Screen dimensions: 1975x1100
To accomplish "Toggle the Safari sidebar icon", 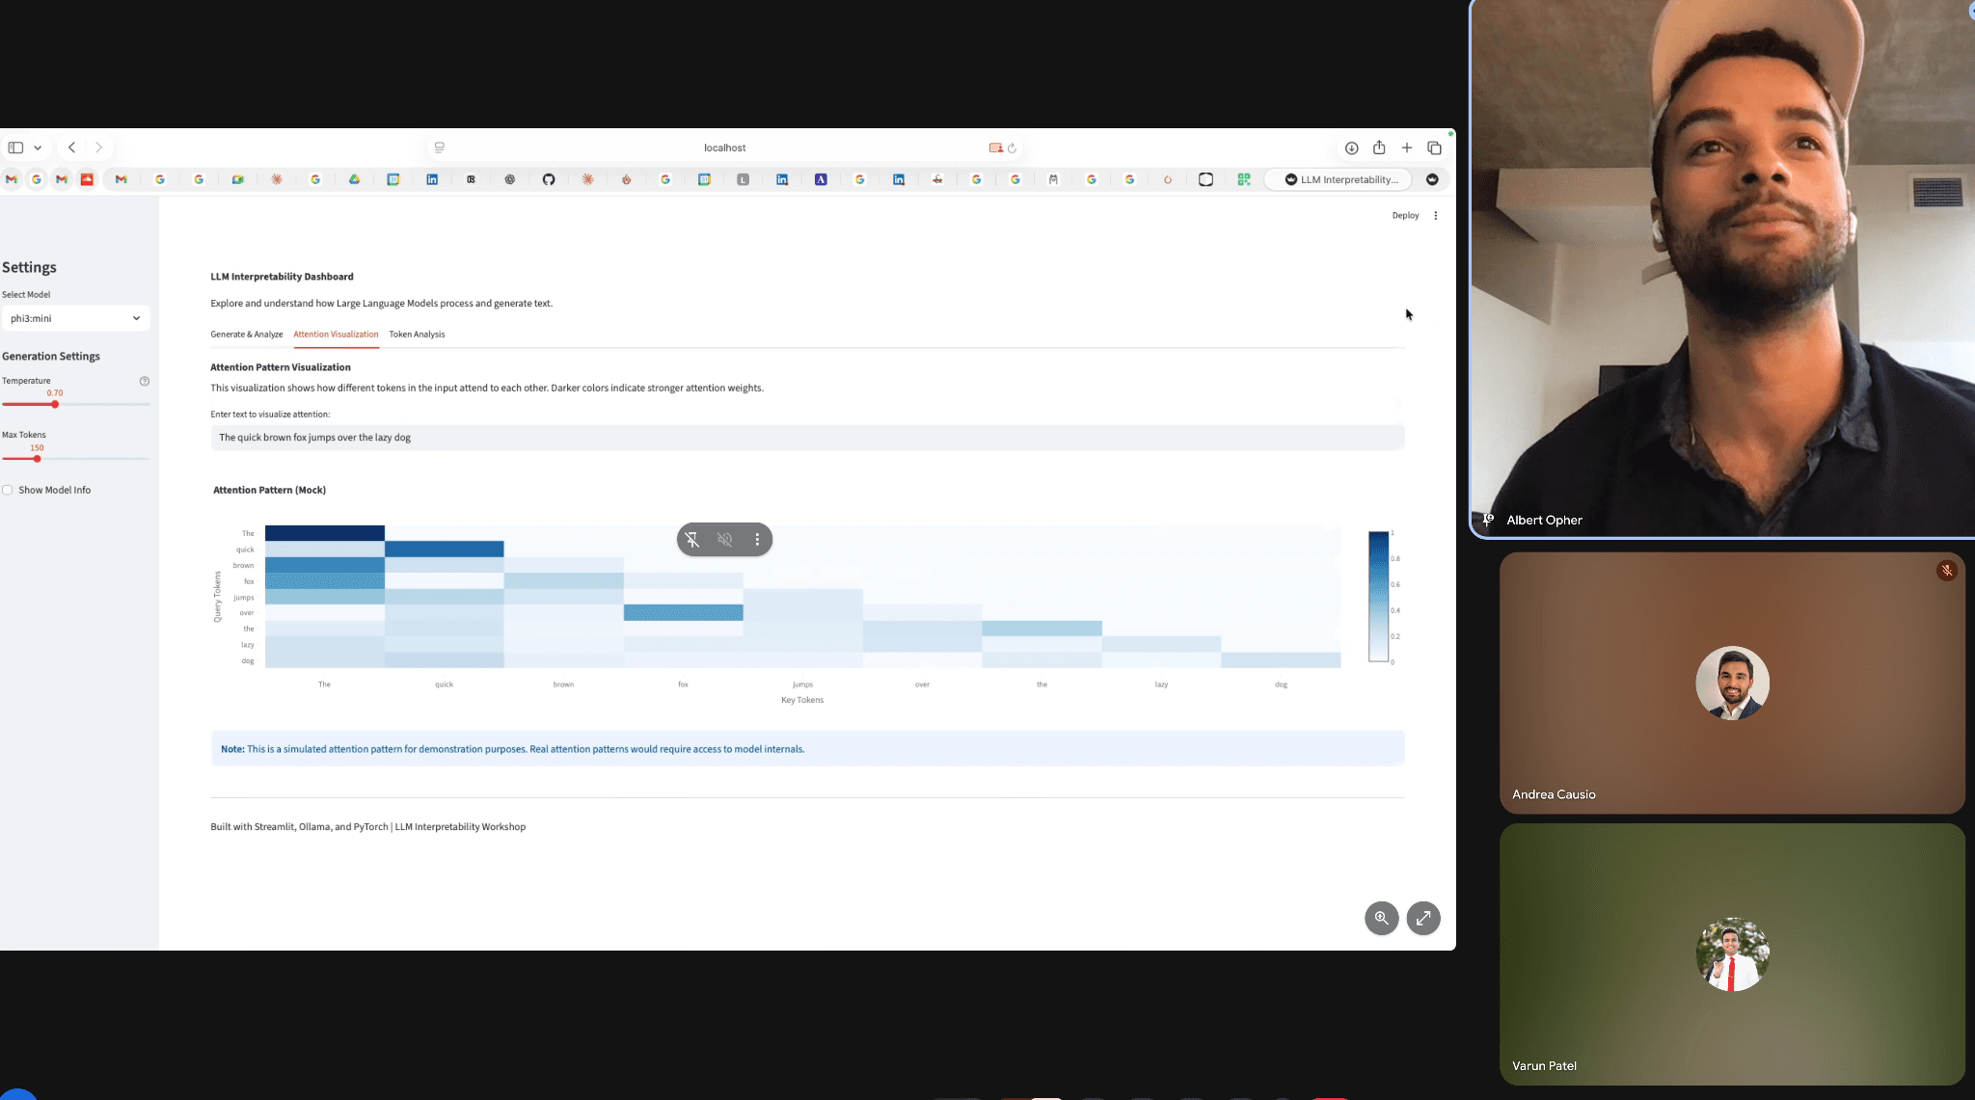I will click(15, 148).
